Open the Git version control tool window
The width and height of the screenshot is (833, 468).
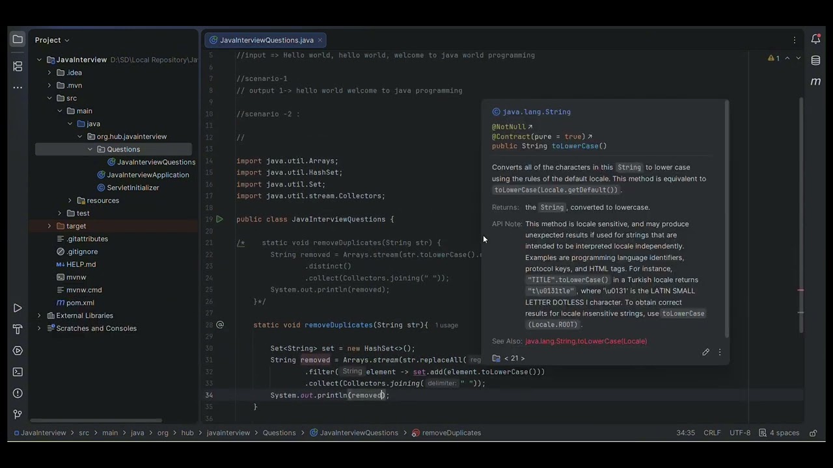coord(18,415)
